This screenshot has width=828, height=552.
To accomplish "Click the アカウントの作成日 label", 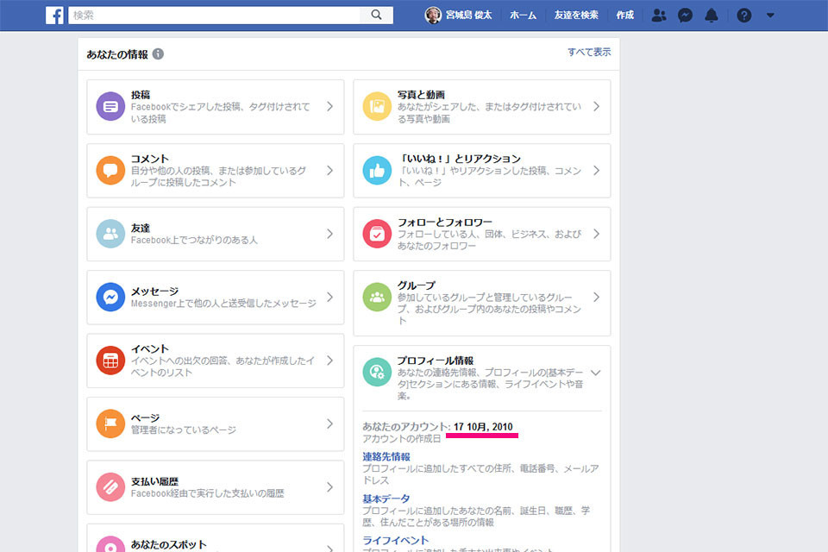I will point(401,439).
